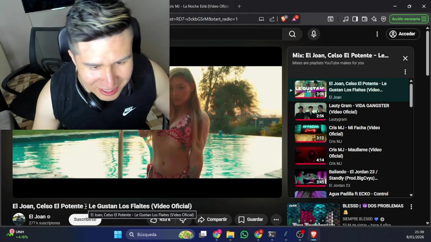Image resolution: width=431 pixels, height=242 pixels.
Task: Click the share page icon in address bar
Action: pos(272,19)
